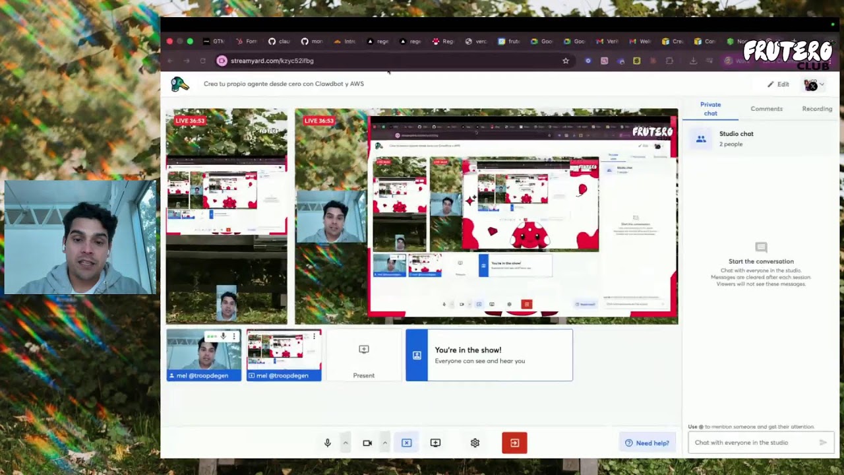844x475 pixels.
Task: Click the Edit broadcast title button
Action: [778, 84]
